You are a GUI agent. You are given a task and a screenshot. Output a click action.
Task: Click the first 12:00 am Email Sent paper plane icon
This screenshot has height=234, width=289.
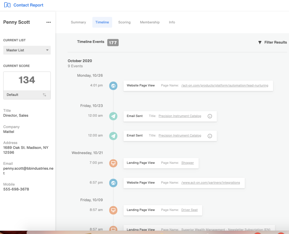click(113, 116)
